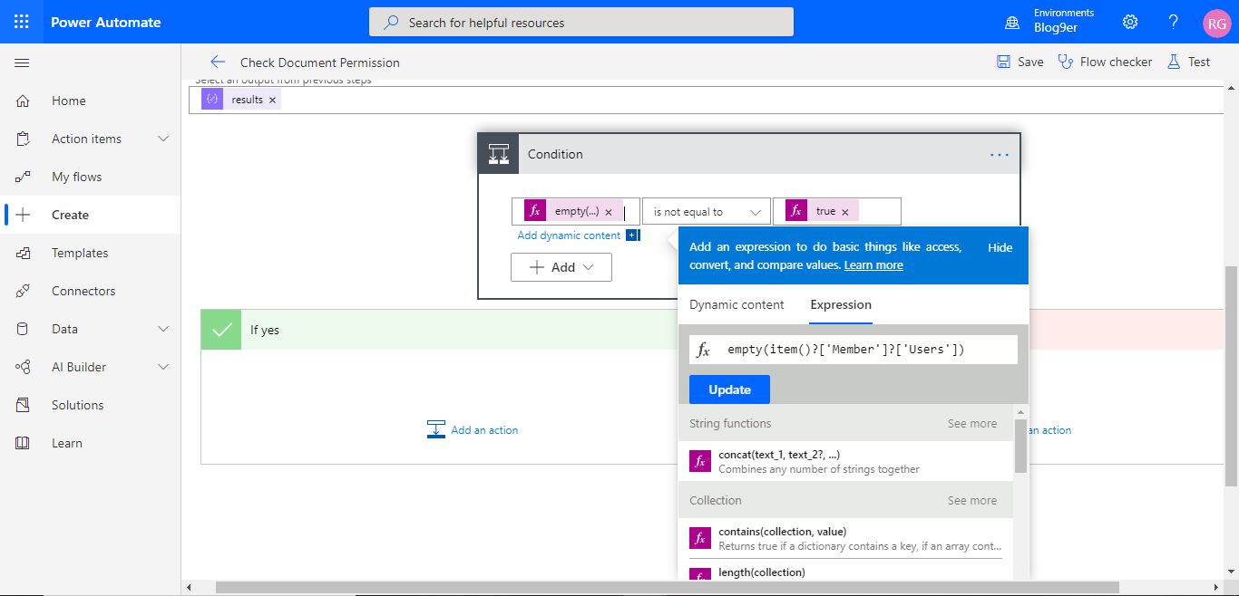Add an action under If yes

[473, 429]
